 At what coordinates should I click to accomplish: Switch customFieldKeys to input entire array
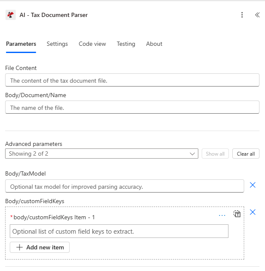tap(237, 214)
